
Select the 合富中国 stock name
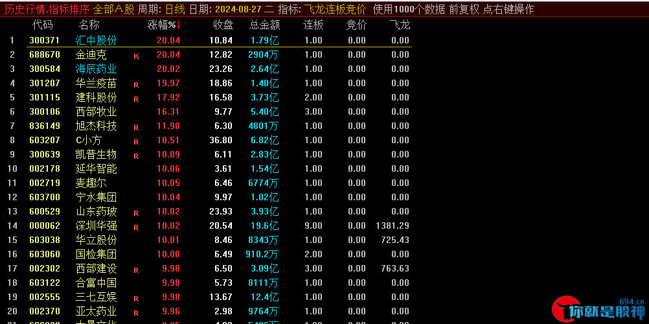[96, 283]
